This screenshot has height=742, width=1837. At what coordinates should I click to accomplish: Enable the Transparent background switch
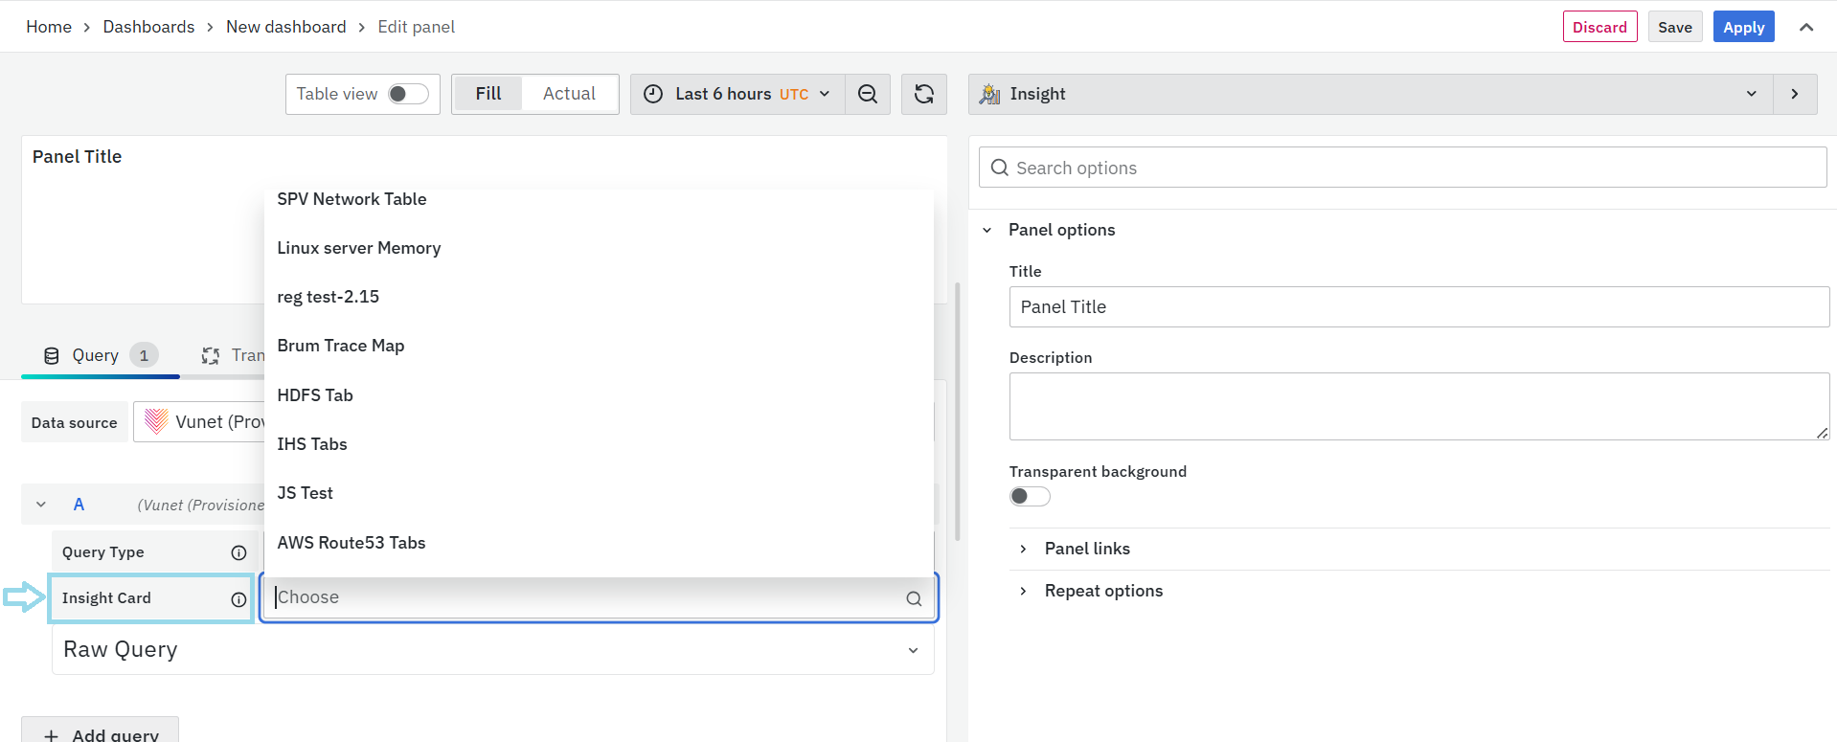click(x=1030, y=496)
